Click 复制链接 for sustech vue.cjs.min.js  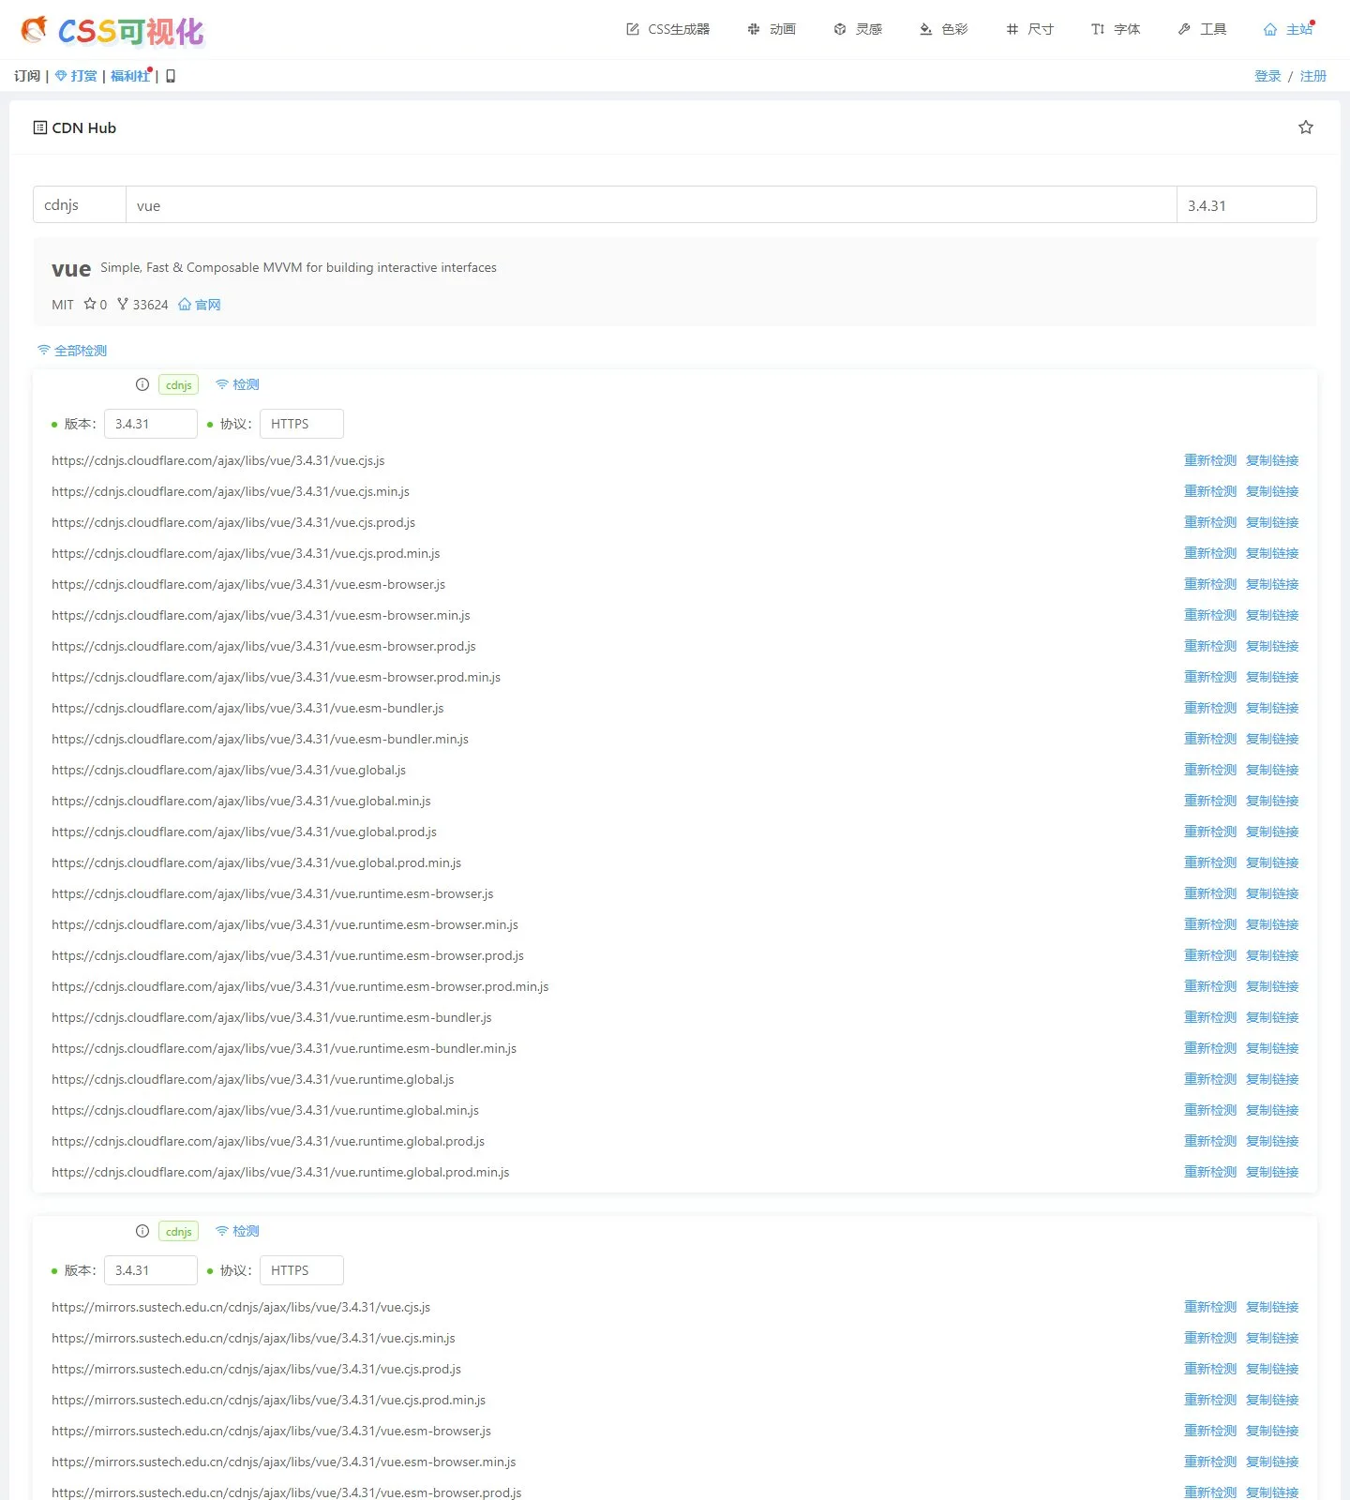tap(1272, 1338)
